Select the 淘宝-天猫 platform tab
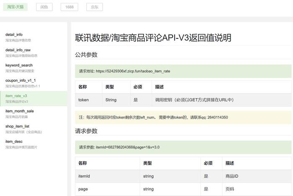Viewport: 293px width, 196px height. coord(15,7)
